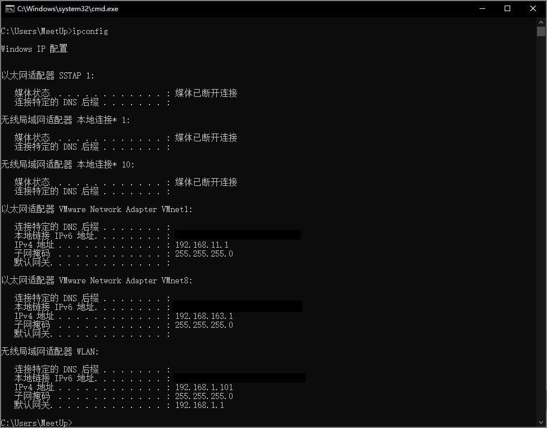Click the typed ipconfig command text
Image resolution: width=547 pixels, height=428 pixels.
tap(90, 31)
